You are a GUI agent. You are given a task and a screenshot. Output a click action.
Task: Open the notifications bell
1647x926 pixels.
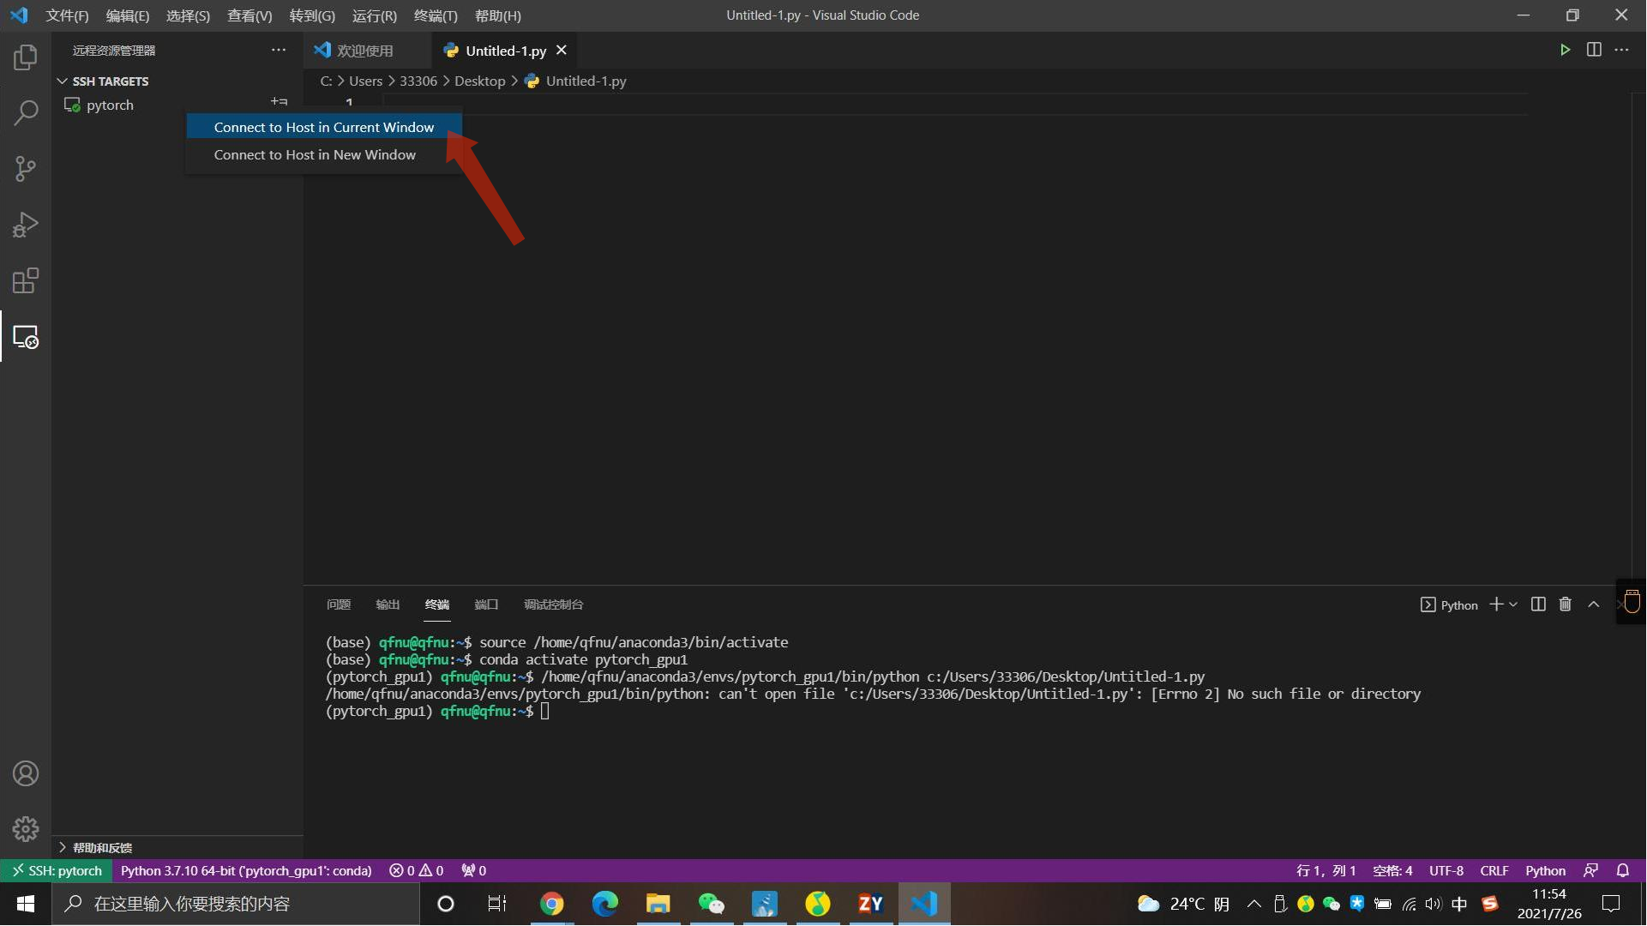1623,870
